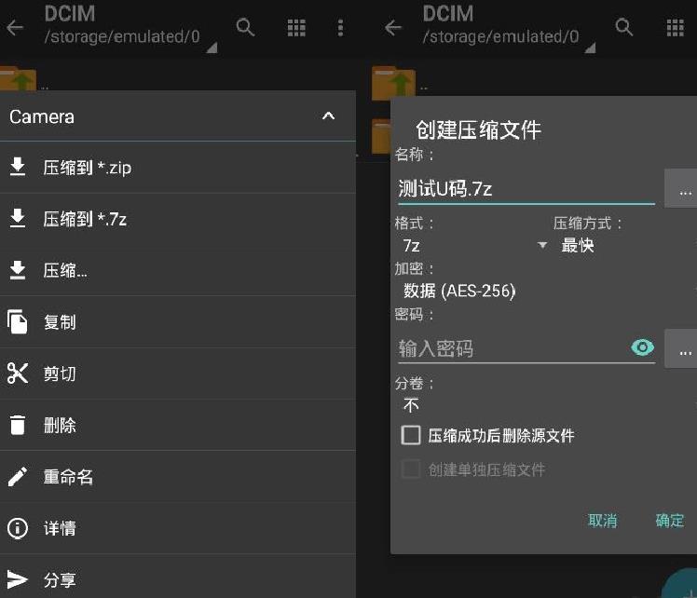The image size is (697, 598).
Task: Choose 删除 from the Camera menu
Action: point(178,425)
